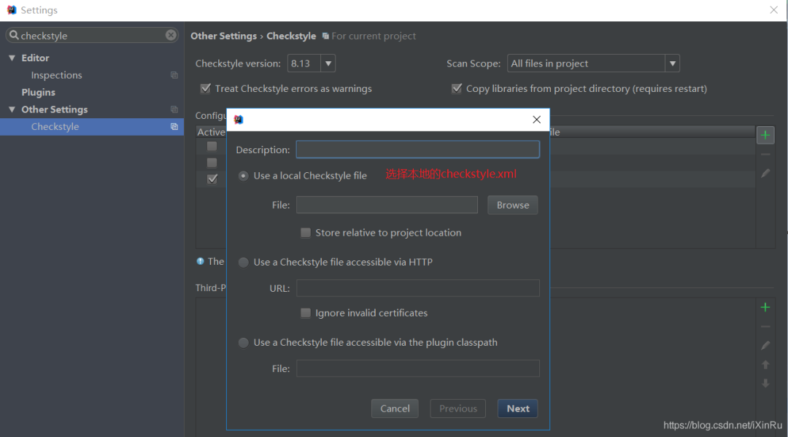788x437 pixels.
Task: Click the Previous button
Action: pos(457,409)
